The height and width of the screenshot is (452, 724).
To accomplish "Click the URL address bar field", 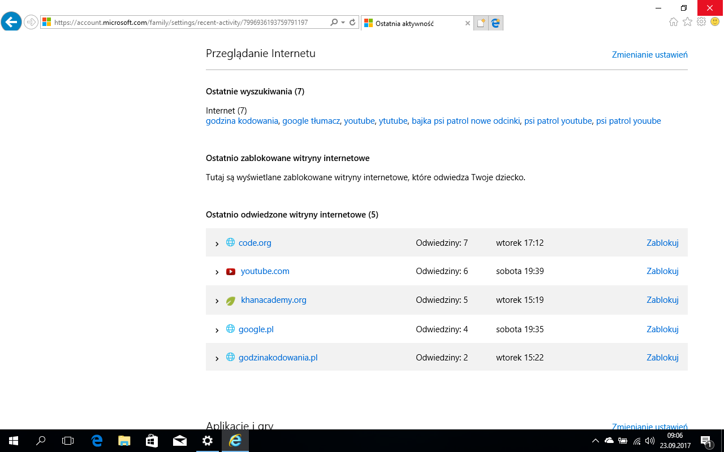I will (x=187, y=23).
